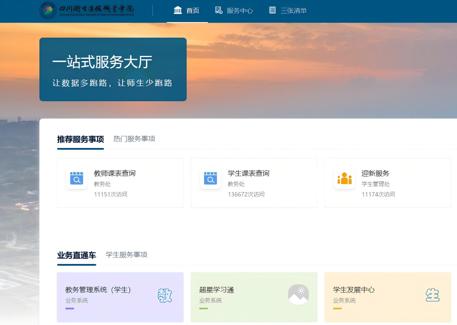Open the 迎新服务 service title

click(376, 174)
